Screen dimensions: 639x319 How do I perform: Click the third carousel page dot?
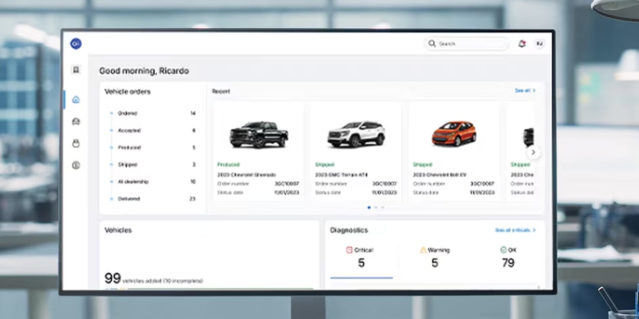(382, 207)
